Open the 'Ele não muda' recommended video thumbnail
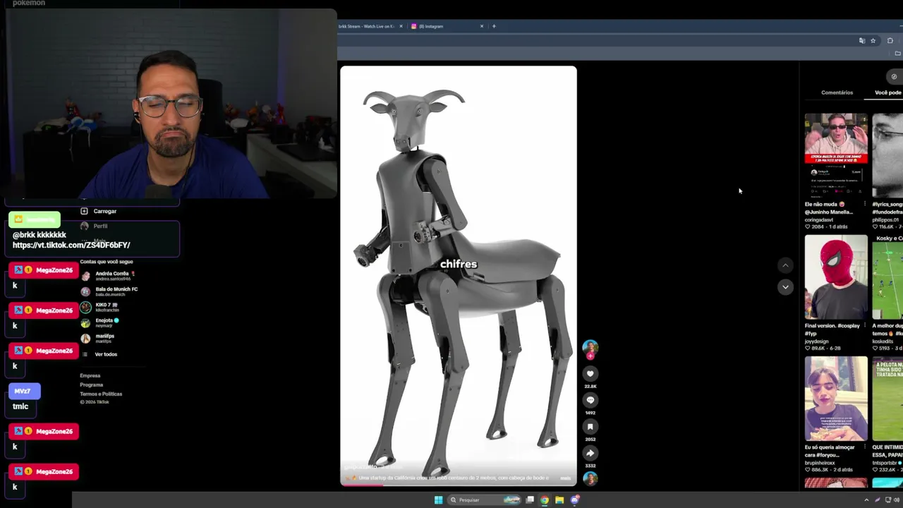Image resolution: width=903 pixels, height=508 pixels. (836, 155)
